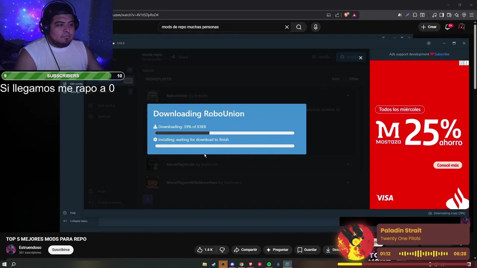Click the sun theme icon in mod manager
477x268 pixels.
pyautogui.click(x=429, y=43)
